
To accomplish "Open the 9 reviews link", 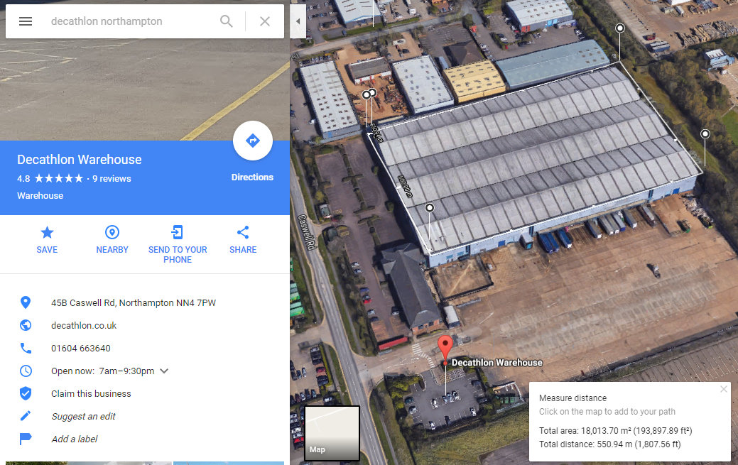I will tap(112, 178).
